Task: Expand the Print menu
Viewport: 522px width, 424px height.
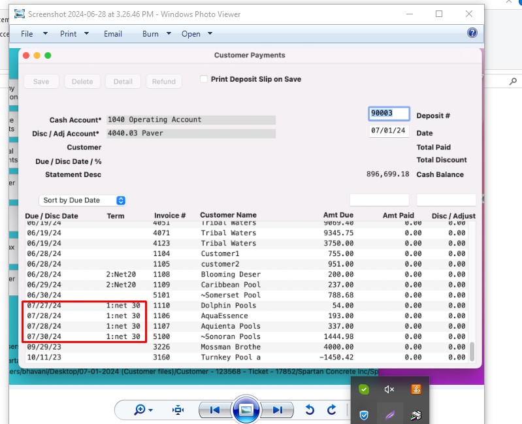Action: tap(69, 34)
